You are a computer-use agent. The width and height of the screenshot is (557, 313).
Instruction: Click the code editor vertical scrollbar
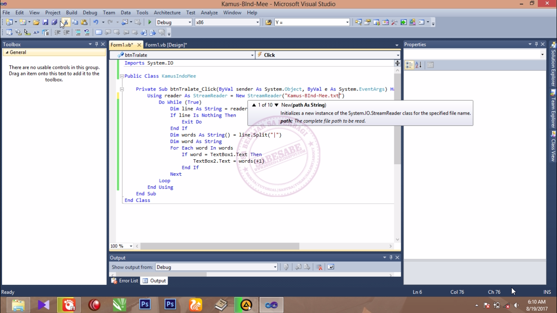398,118
